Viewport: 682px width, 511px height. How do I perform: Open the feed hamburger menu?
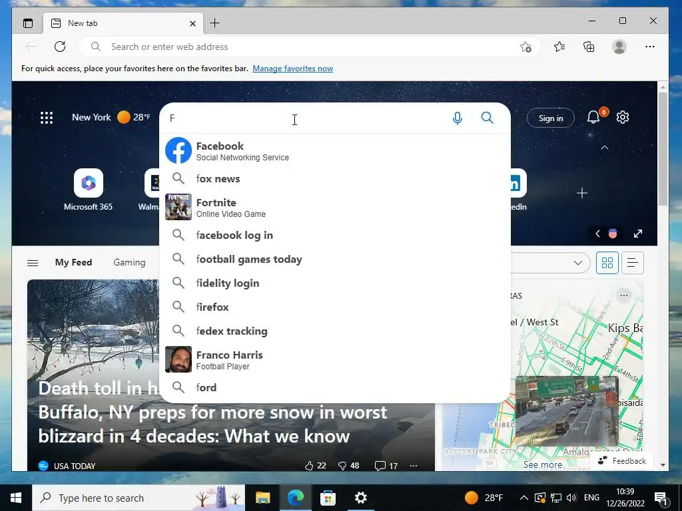(33, 263)
